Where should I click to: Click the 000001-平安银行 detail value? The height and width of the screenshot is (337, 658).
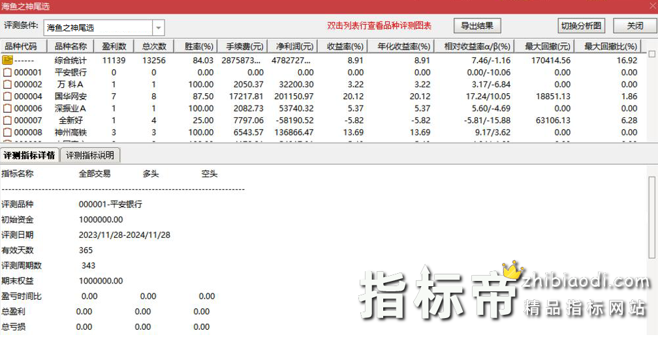tap(110, 205)
